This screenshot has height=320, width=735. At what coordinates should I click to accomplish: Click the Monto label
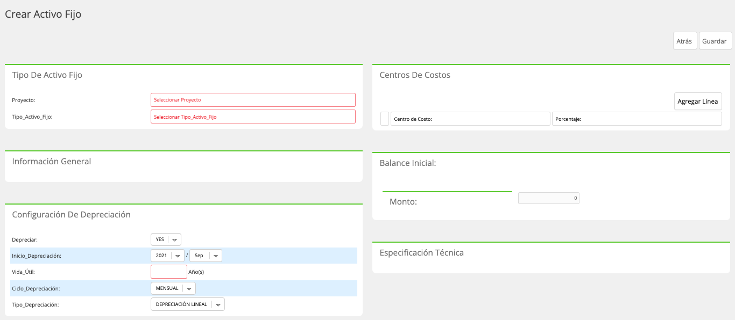point(404,202)
